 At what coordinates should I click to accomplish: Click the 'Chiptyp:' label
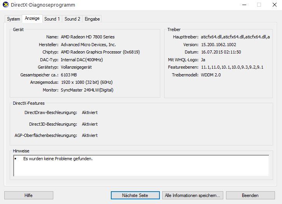[50, 52]
